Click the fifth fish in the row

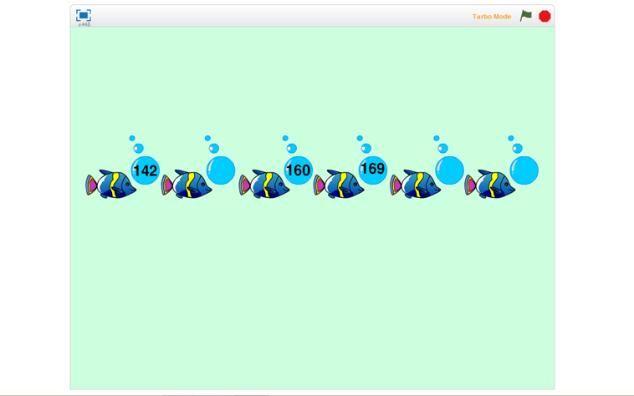(415, 184)
